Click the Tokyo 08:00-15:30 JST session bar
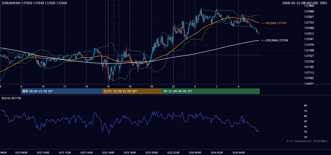The image size is (331, 155). [x=62, y=91]
